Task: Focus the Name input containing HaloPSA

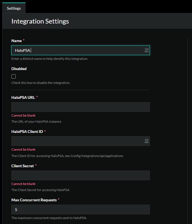Action: pyautogui.click(x=78, y=50)
